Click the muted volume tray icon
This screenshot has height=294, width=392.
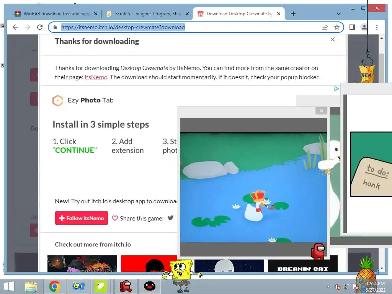(x=338, y=287)
